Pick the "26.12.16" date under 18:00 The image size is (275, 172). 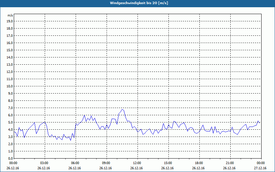point(198,168)
